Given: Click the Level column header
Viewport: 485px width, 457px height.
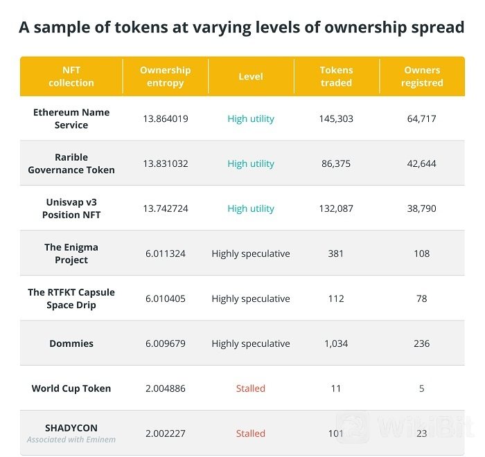Looking at the screenshot, I should point(251,76).
